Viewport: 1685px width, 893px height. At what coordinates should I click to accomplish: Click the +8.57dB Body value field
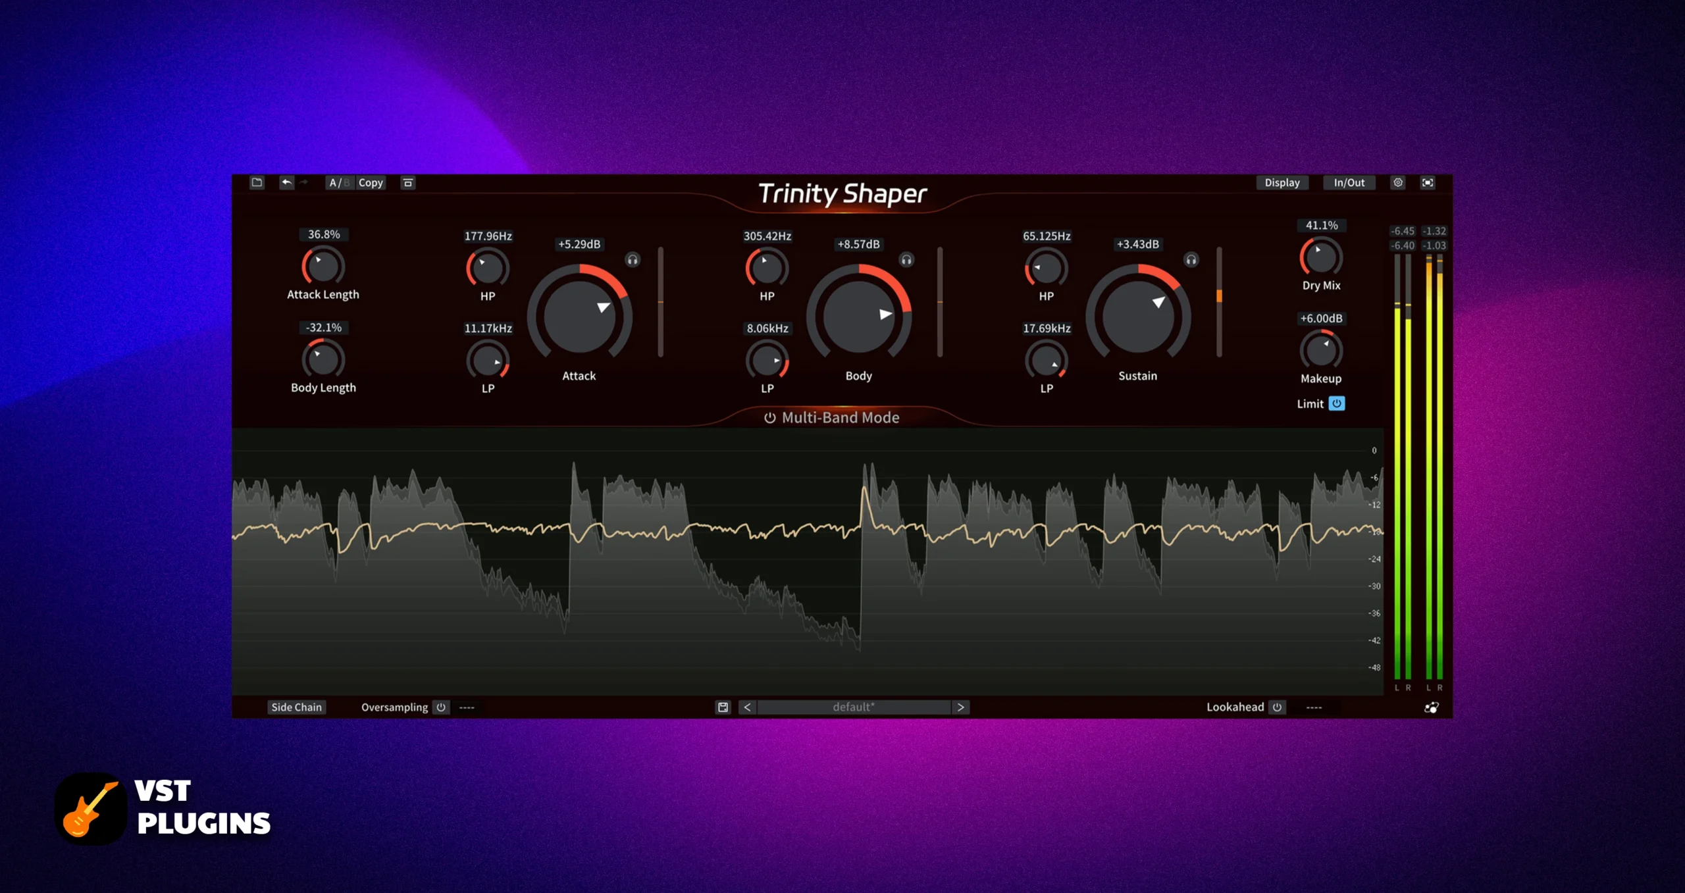[858, 244]
